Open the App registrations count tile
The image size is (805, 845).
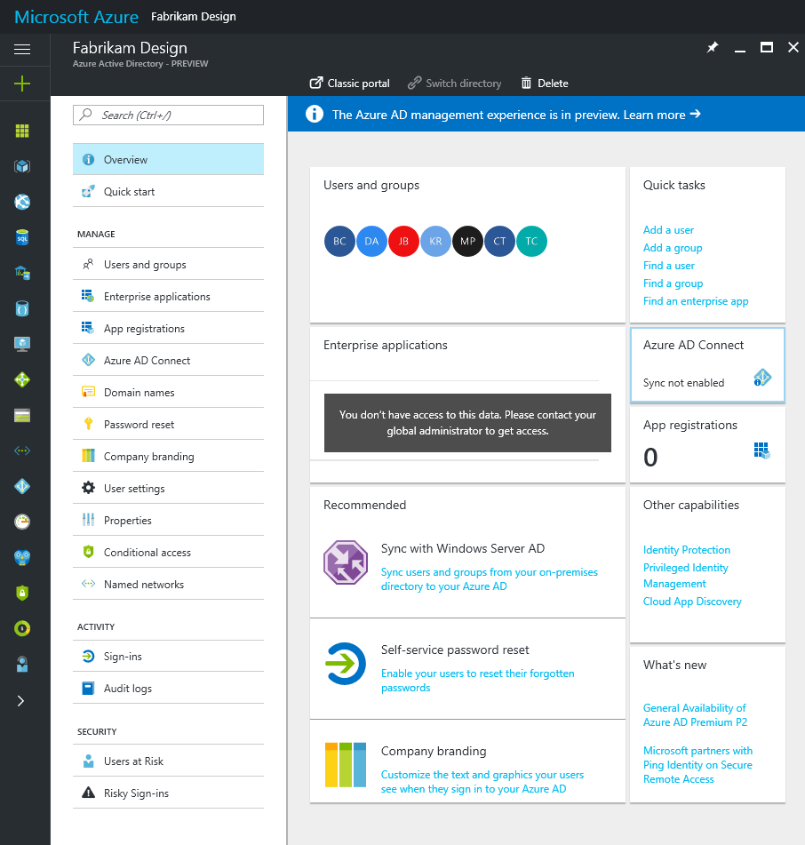pyautogui.click(x=707, y=444)
